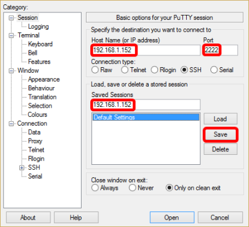The height and width of the screenshot is (227, 249).
Task: Open the Bell settings
Action: [32, 53]
